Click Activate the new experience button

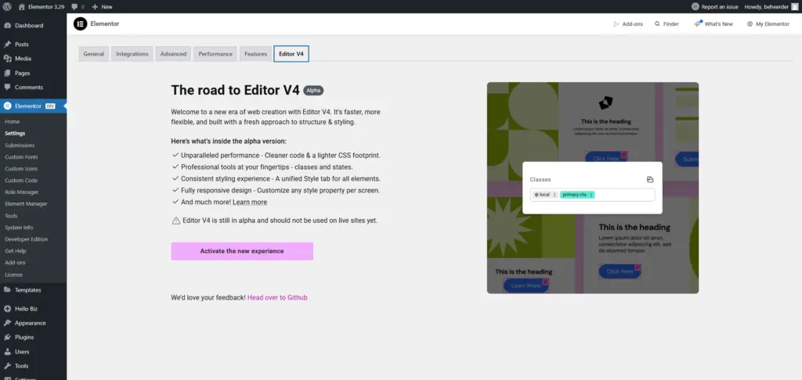[242, 251]
